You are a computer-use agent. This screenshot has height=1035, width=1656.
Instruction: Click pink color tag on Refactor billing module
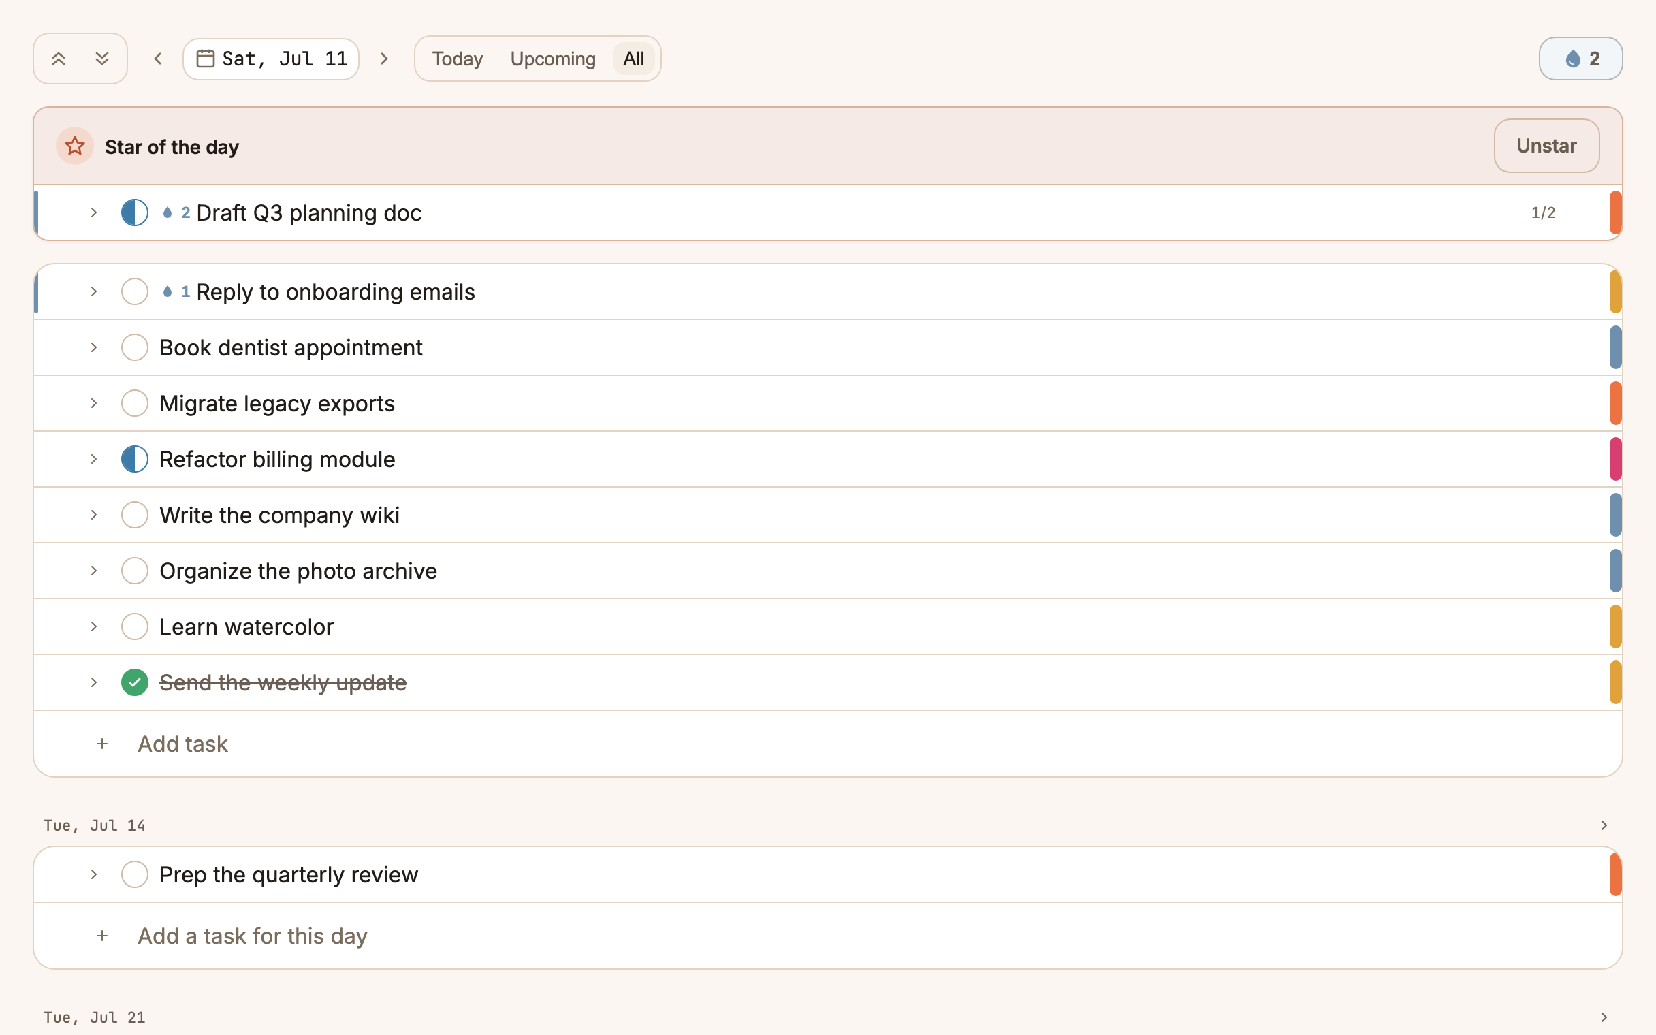point(1616,460)
